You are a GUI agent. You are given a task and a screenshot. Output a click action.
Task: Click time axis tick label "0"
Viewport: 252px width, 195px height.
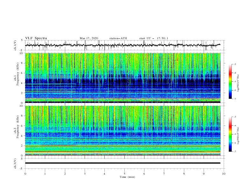pos(25,174)
